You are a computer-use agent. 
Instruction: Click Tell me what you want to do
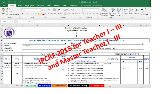pos(92,5)
